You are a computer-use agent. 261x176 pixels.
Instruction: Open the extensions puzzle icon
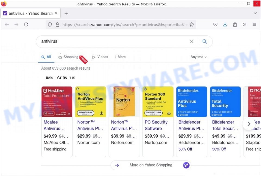point(235,25)
